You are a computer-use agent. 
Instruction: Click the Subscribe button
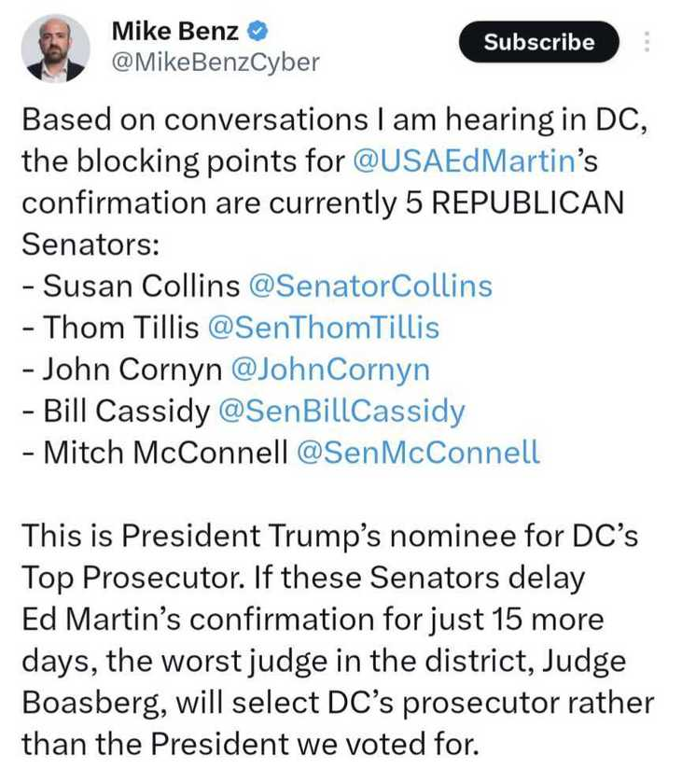click(x=538, y=42)
